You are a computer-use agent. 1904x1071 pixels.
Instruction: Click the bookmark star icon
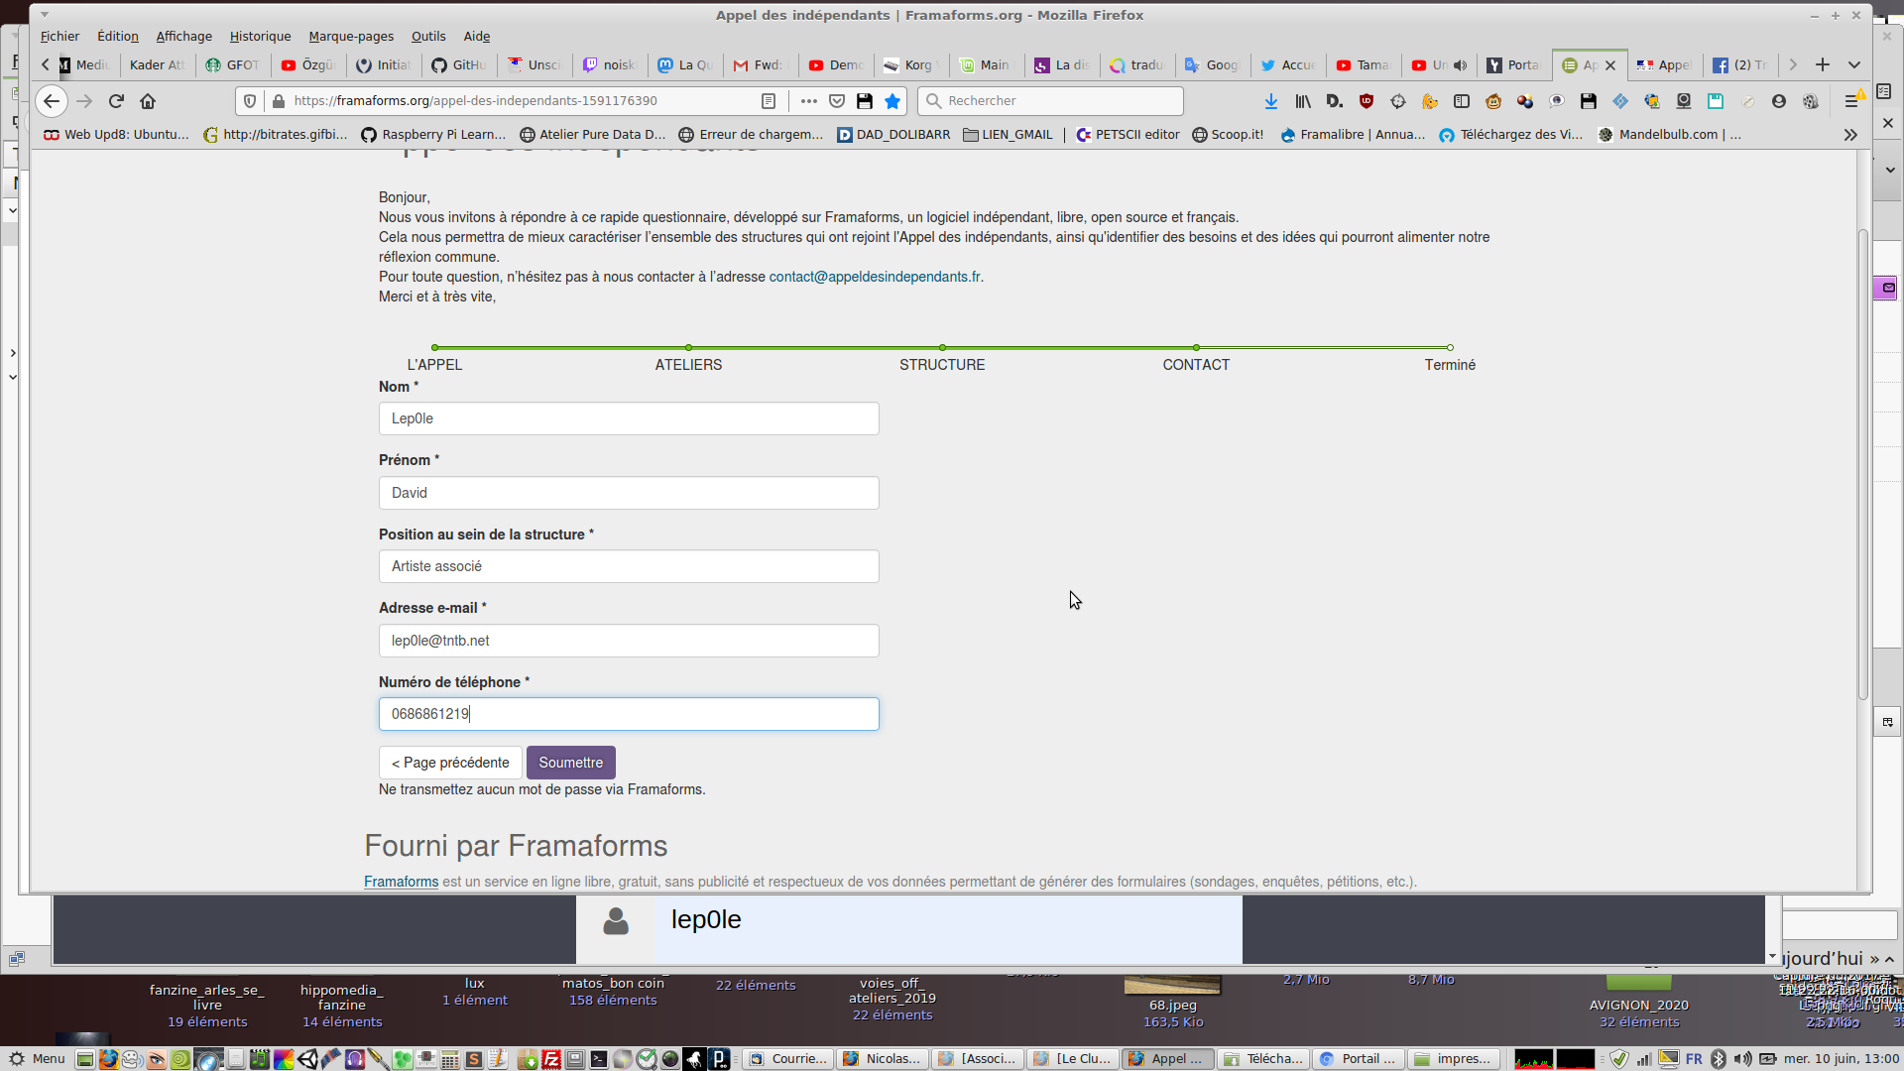tap(892, 101)
